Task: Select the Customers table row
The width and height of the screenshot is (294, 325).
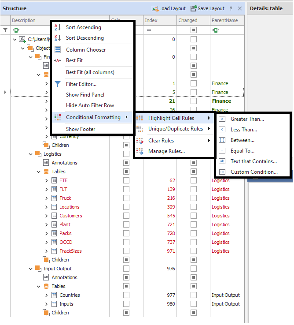Action: pos(70,216)
